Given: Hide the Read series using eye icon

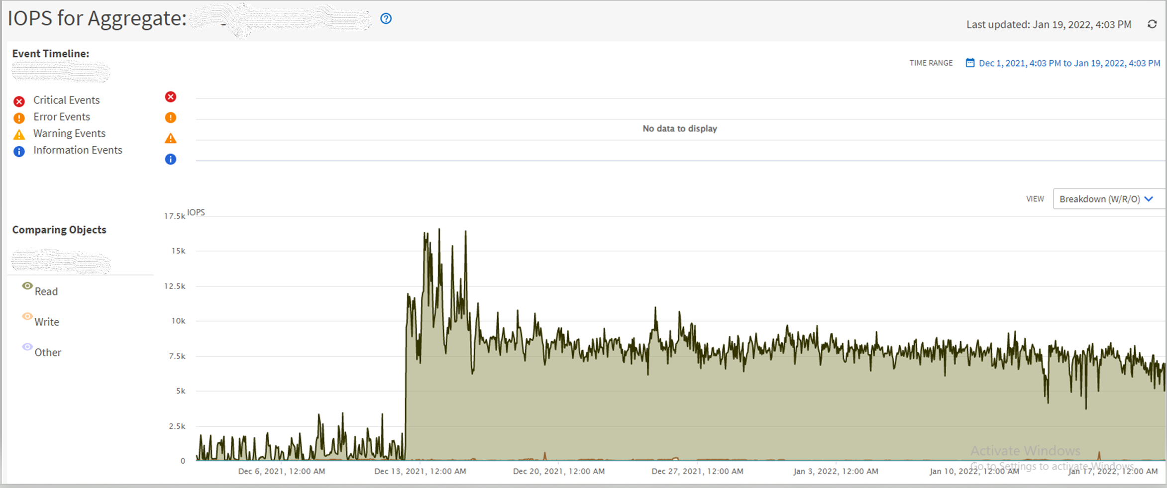Looking at the screenshot, I should (27, 286).
